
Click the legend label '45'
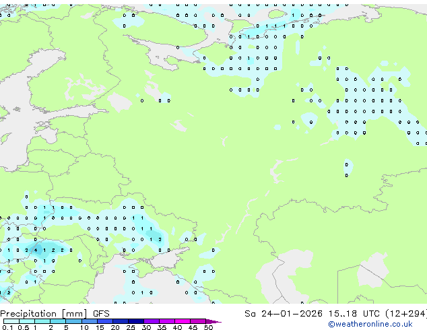click(x=193, y=327)
